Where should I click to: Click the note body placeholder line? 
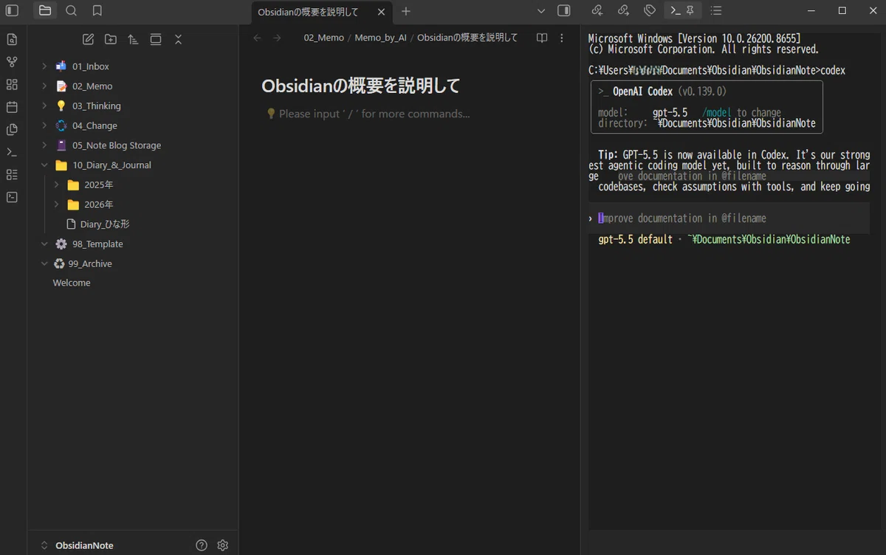point(368,114)
